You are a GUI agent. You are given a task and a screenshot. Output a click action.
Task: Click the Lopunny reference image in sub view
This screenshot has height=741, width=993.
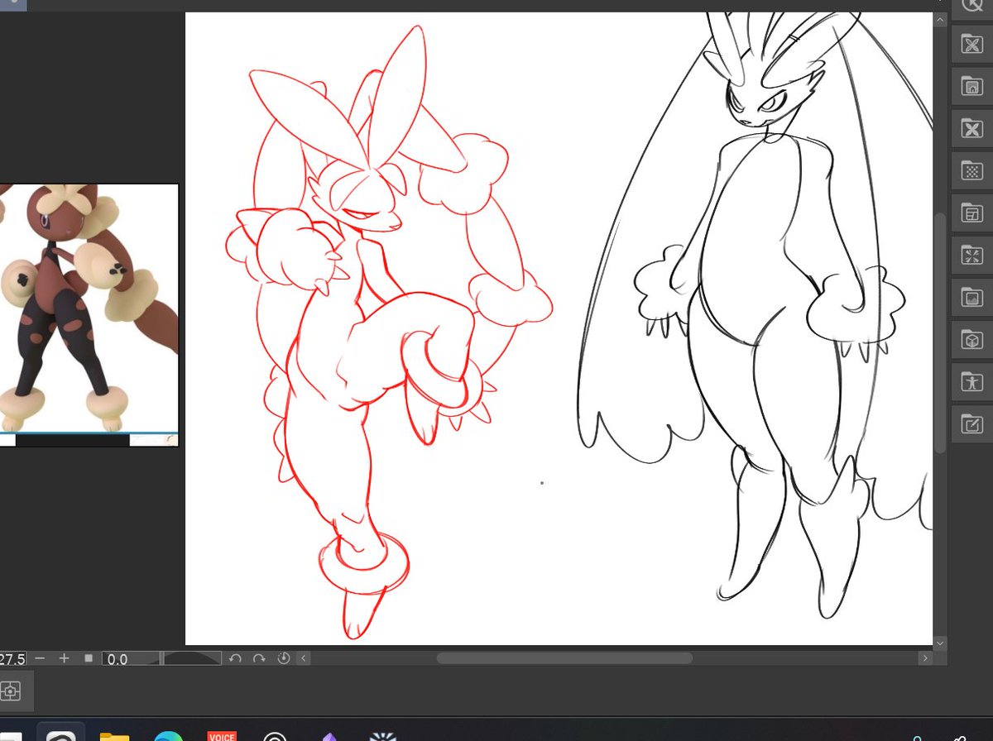89,310
